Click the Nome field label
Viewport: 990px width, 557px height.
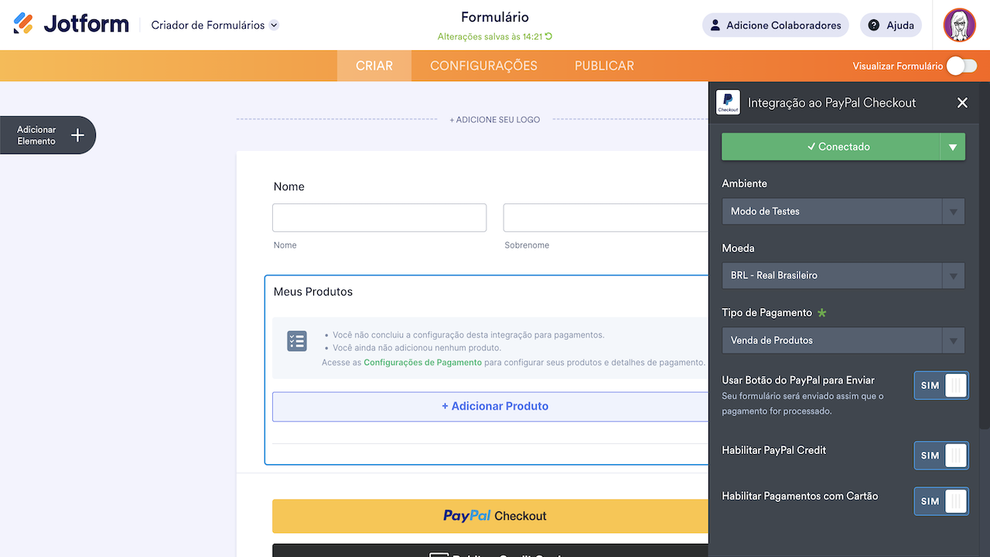coord(289,186)
